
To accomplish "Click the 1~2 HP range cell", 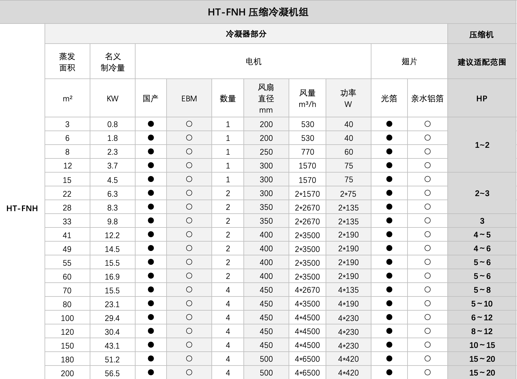I will tap(482, 145).
